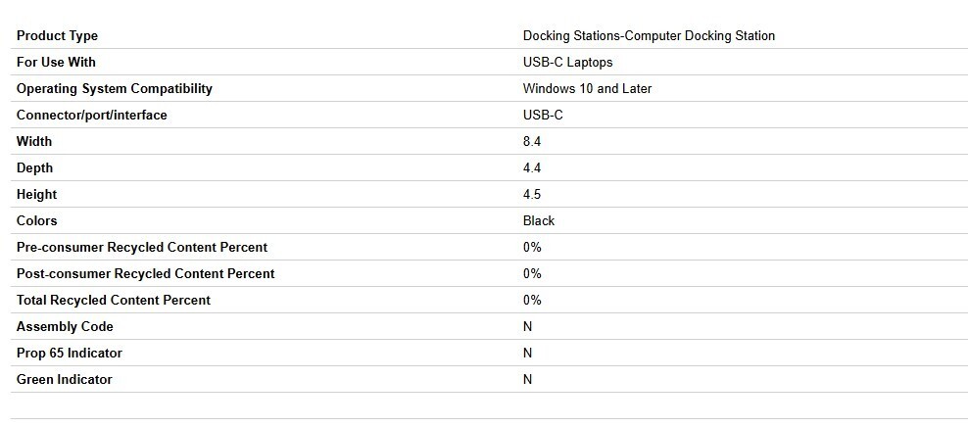The image size is (968, 427).
Task: Click the Width specification label
Action: coord(34,142)
